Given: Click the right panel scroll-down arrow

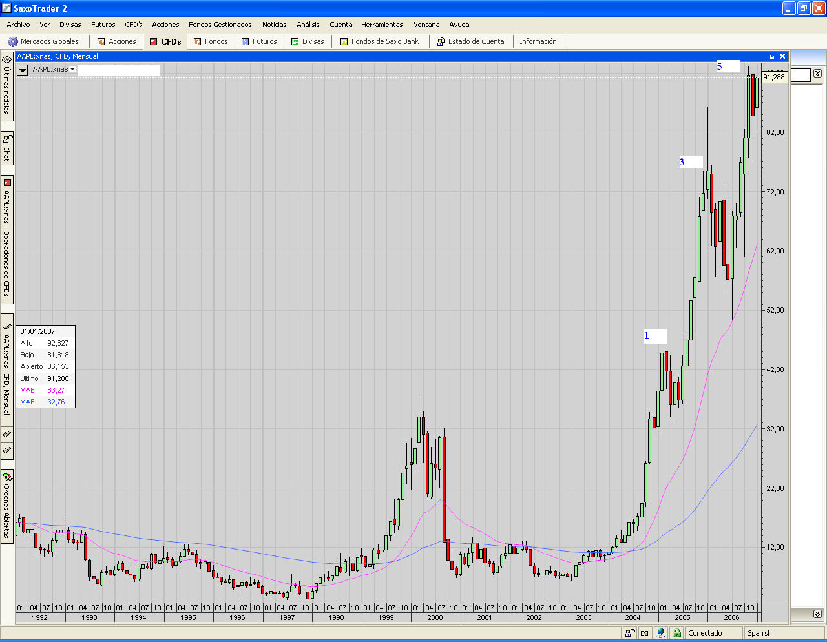Looking at the screenshot, I should pyautogui.click(x=817, y=614).
